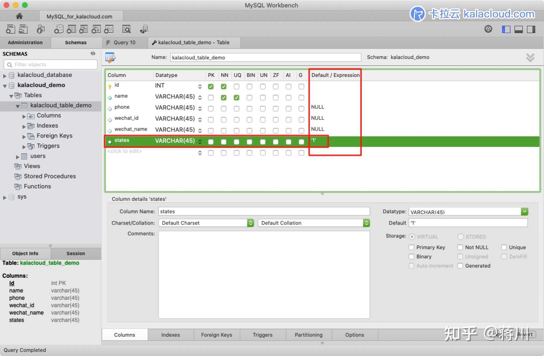Create a new schema in the connected server
This screenshot has height=356, width=544.
point(59,29)
